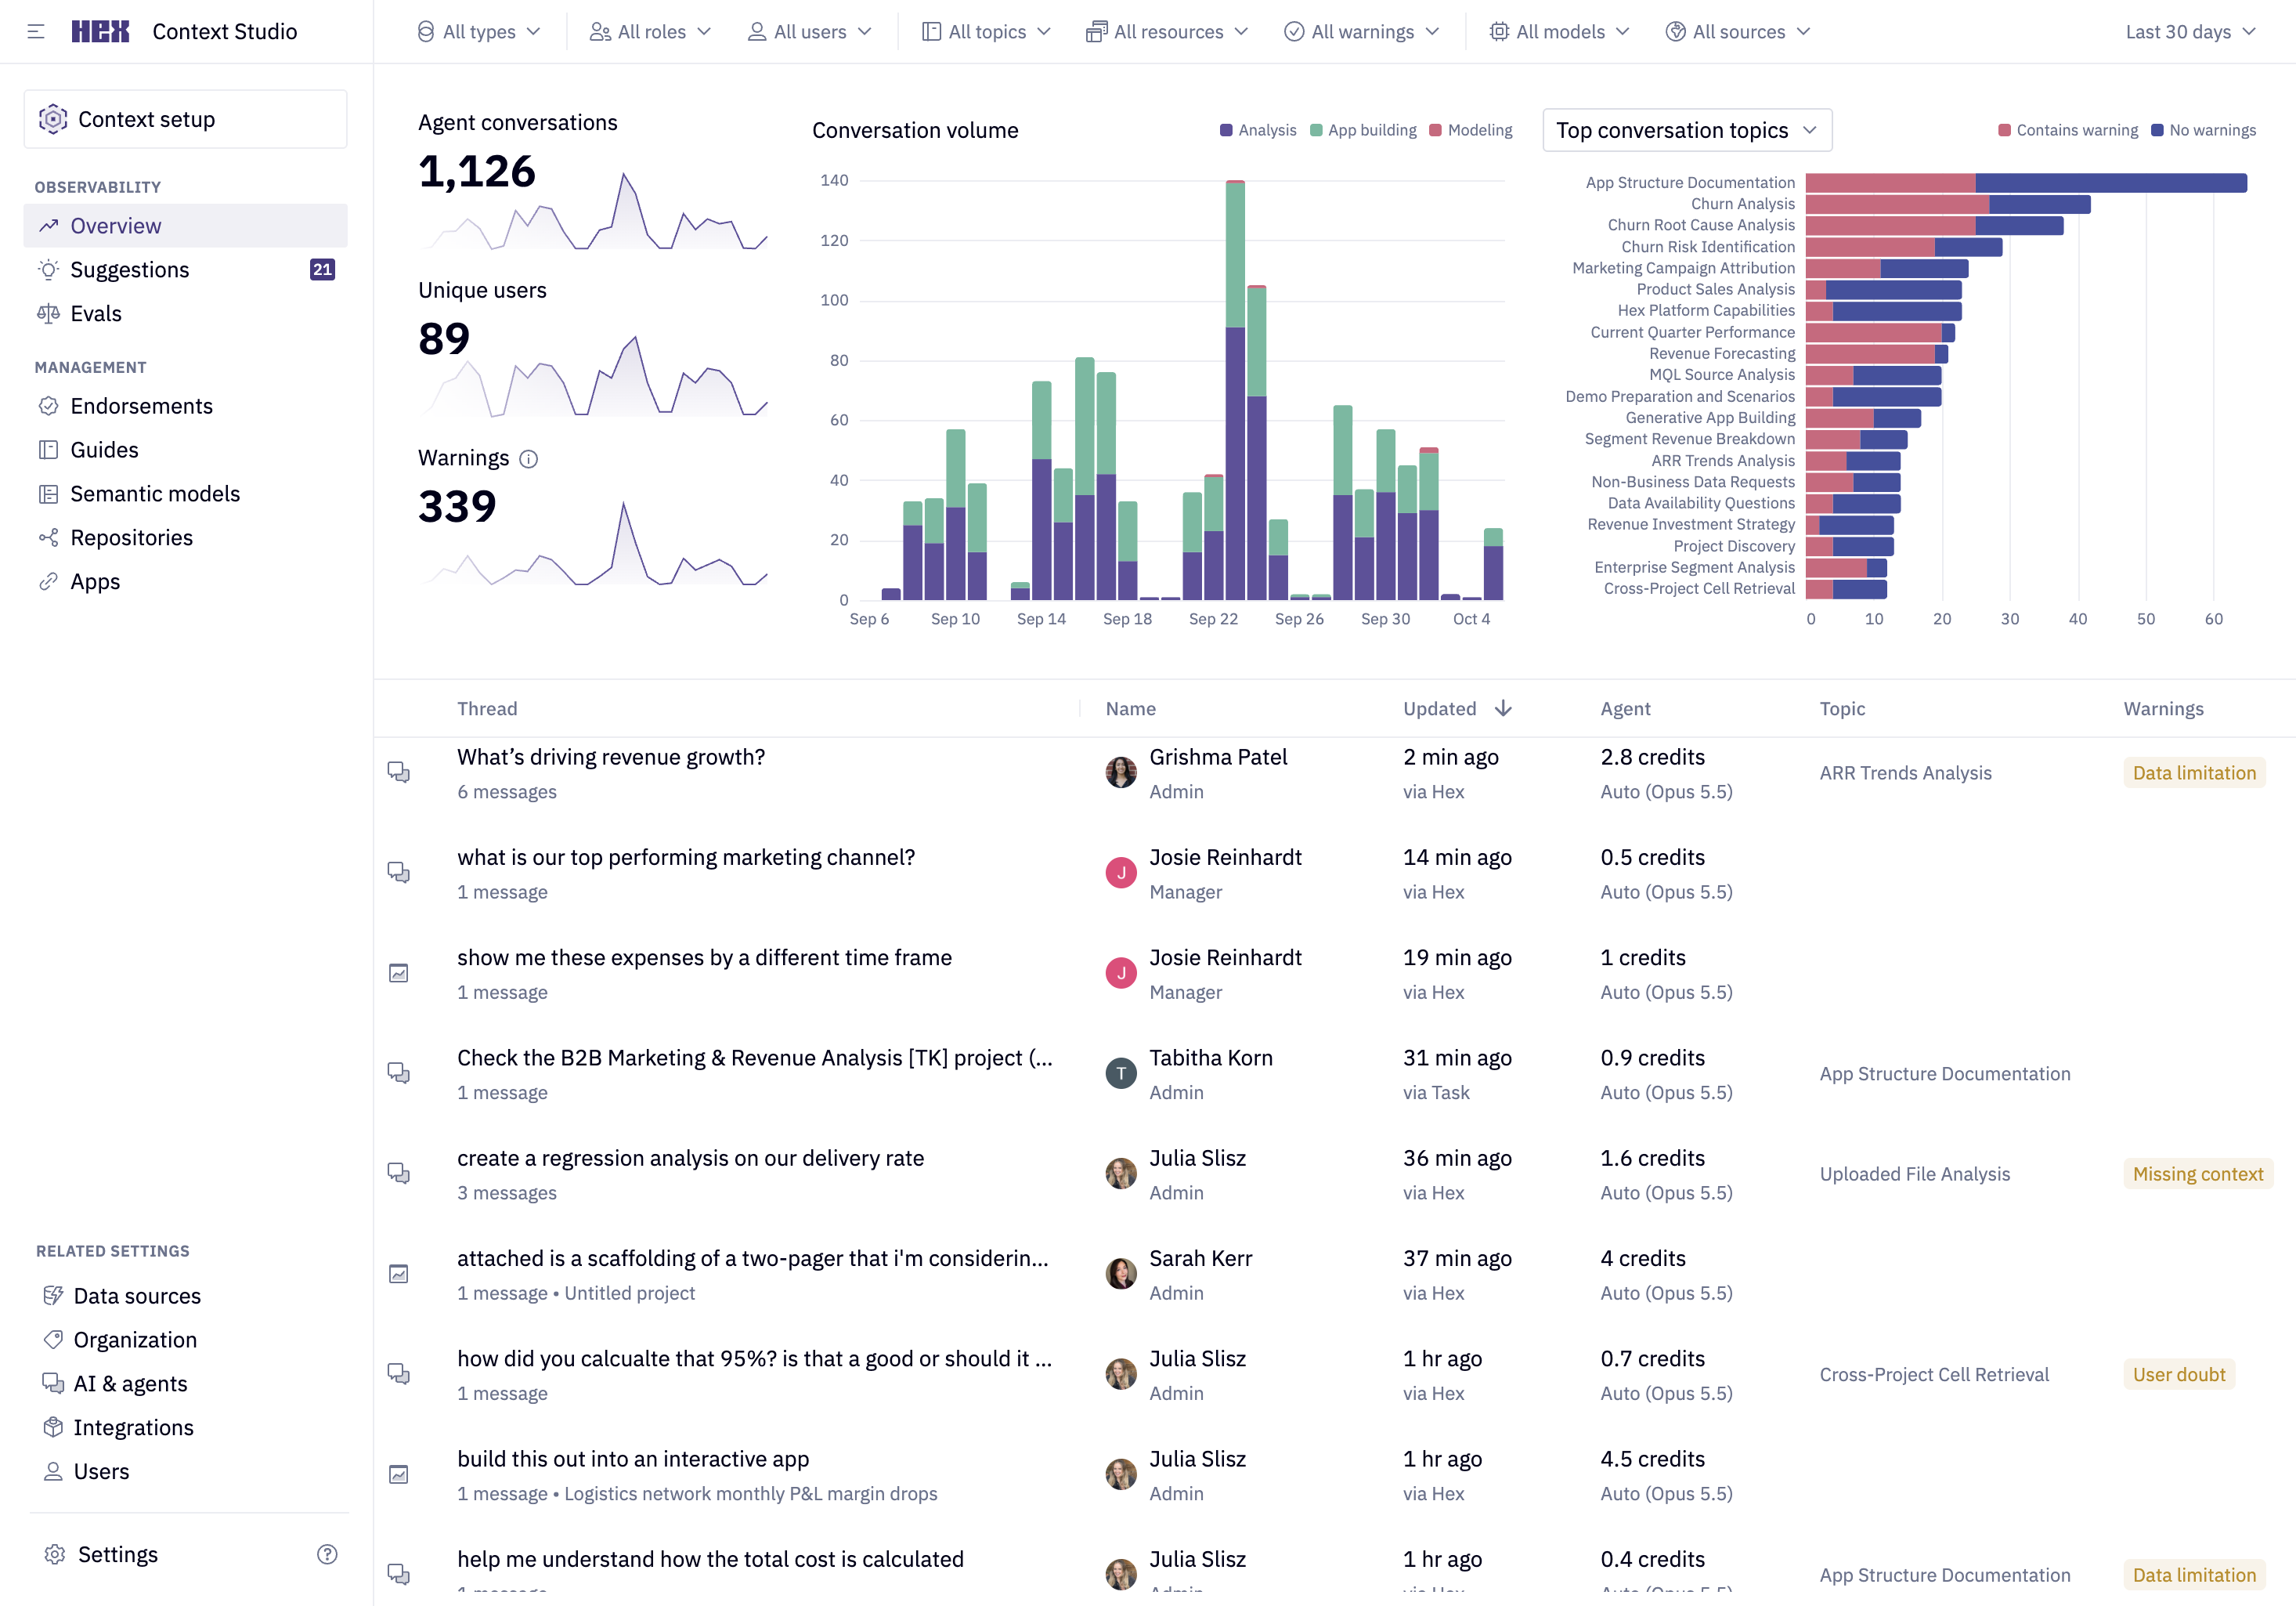Navigate to Semantic models
This screenshot has height=1606, width=2296.
pos(185,494)
